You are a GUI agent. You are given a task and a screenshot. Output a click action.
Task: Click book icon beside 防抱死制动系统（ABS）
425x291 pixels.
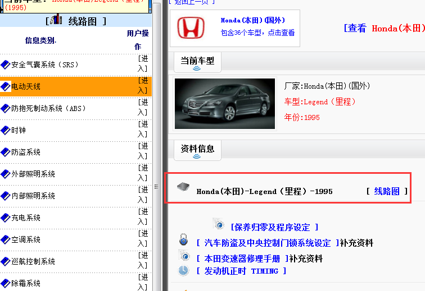coord(6,108)
